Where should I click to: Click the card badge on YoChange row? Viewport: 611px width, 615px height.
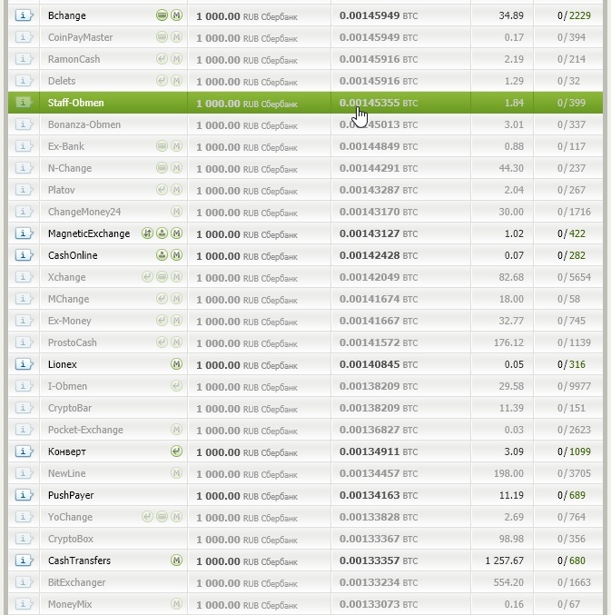pos(162,517)
